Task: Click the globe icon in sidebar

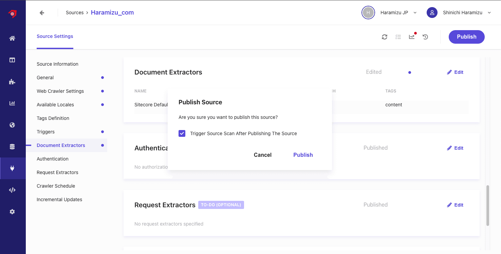Action: pos(12,125)
